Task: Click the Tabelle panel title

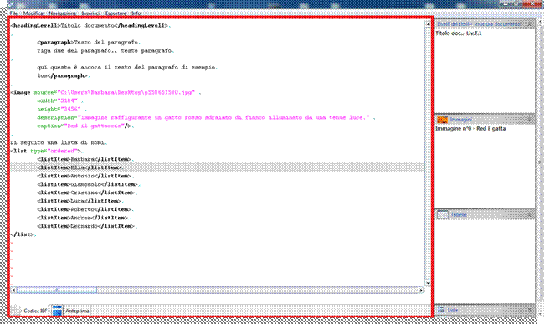Action: coord(459,214)
